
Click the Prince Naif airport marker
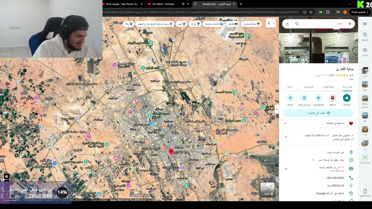tap(55, 163)
